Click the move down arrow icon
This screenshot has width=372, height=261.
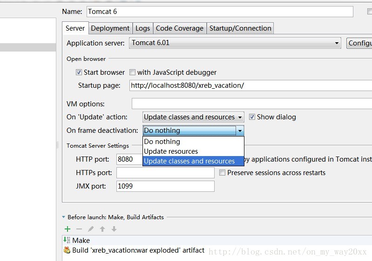coord(114,229)
